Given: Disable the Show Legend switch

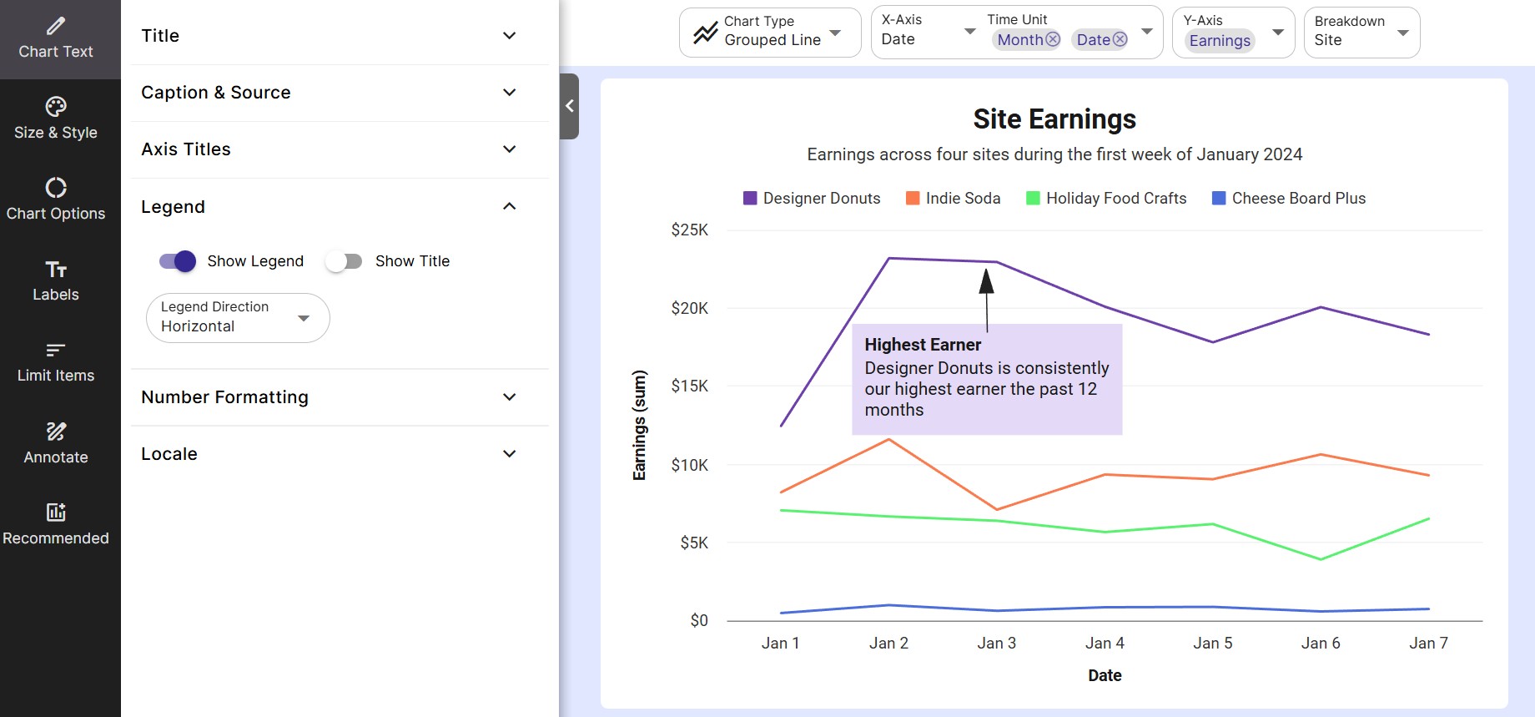Looking at the screenshot, I should pos(178,261).
